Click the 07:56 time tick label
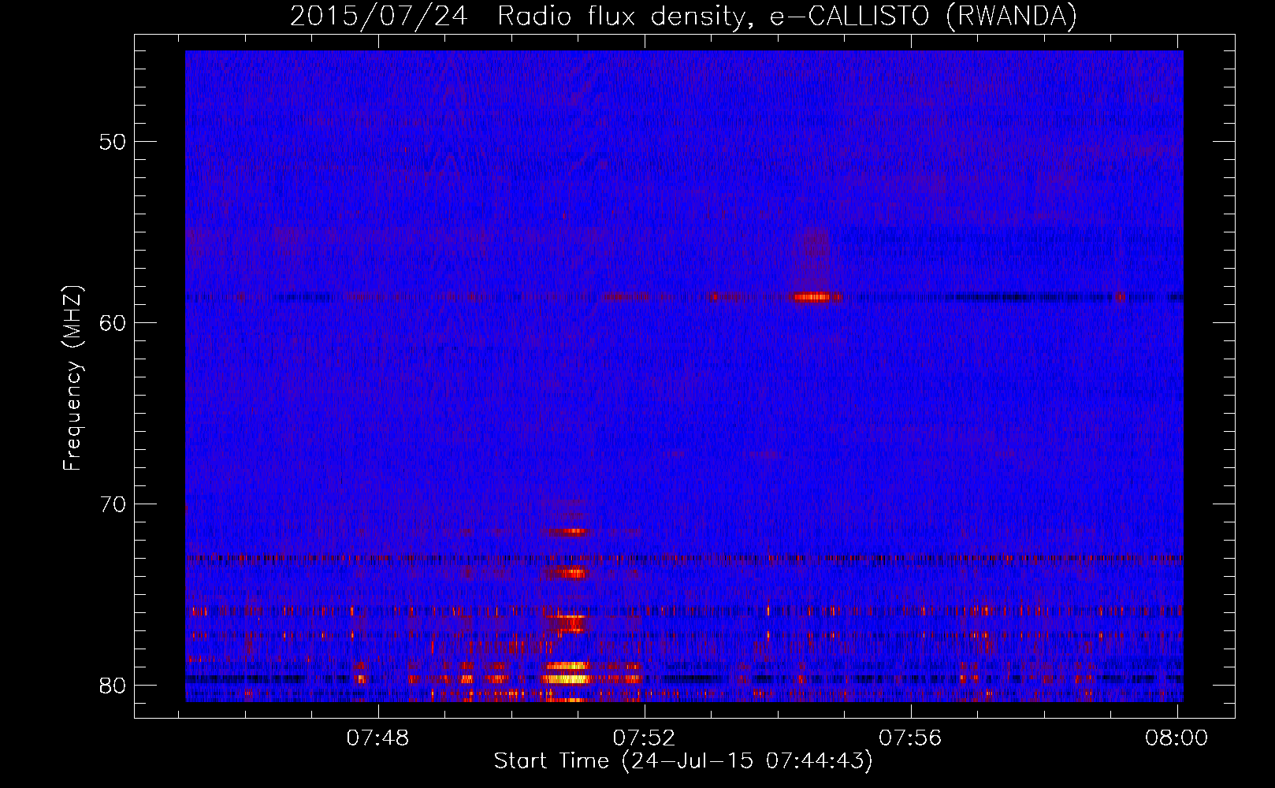The height and width of the screenshot is (788, 1275). point(911,738)
